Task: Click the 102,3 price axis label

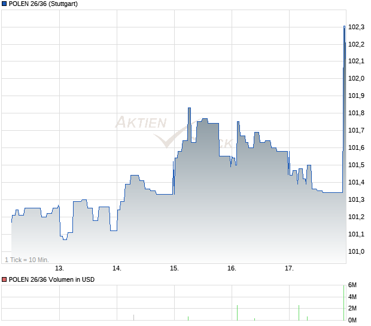Action: point(356,27)
